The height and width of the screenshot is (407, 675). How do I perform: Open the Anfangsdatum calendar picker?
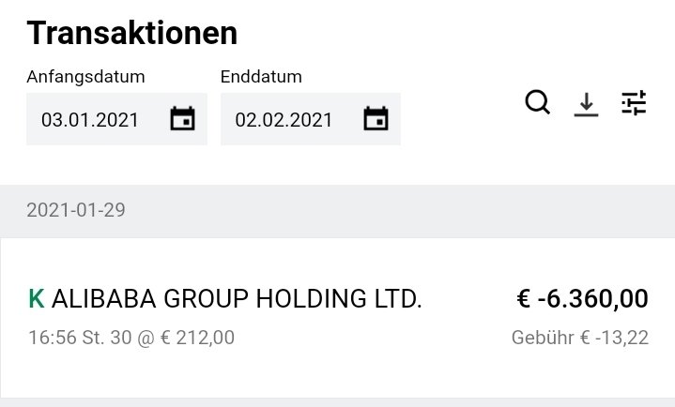[182, 119]
